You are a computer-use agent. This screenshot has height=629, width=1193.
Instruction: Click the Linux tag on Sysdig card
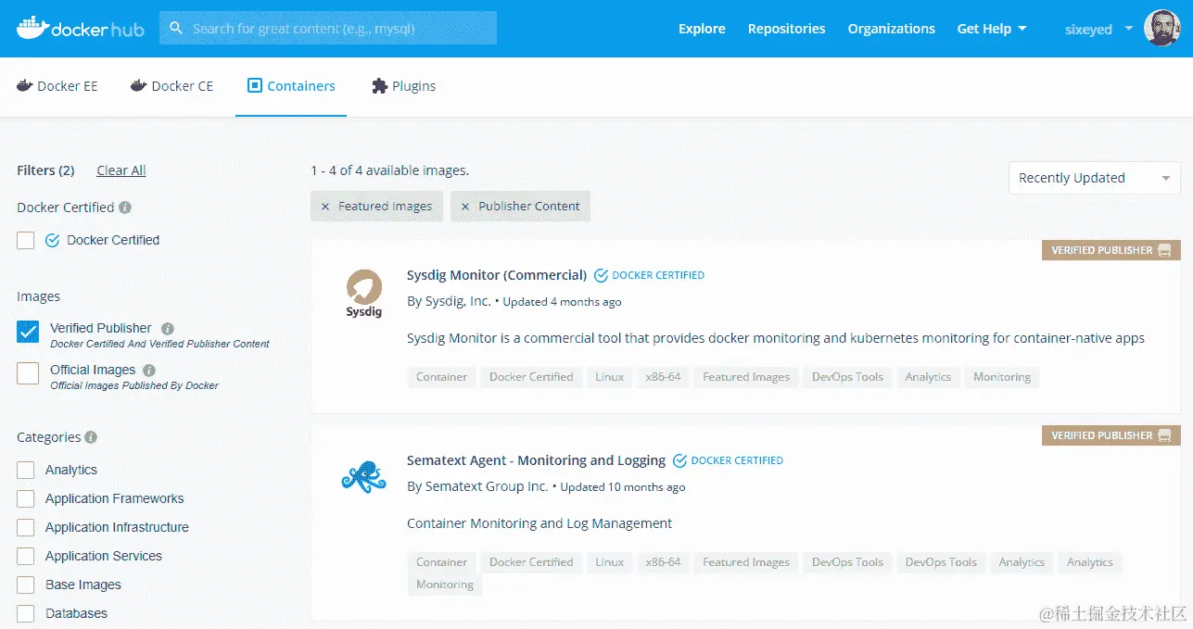click(x=610, y=377)
